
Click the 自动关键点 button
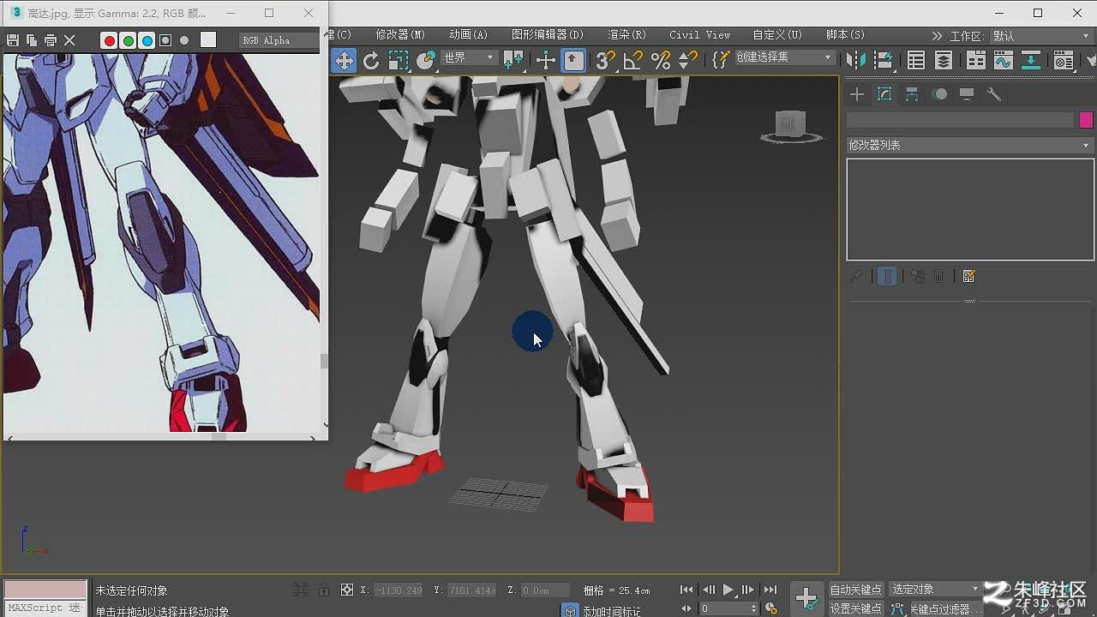[x=855, y=590]
